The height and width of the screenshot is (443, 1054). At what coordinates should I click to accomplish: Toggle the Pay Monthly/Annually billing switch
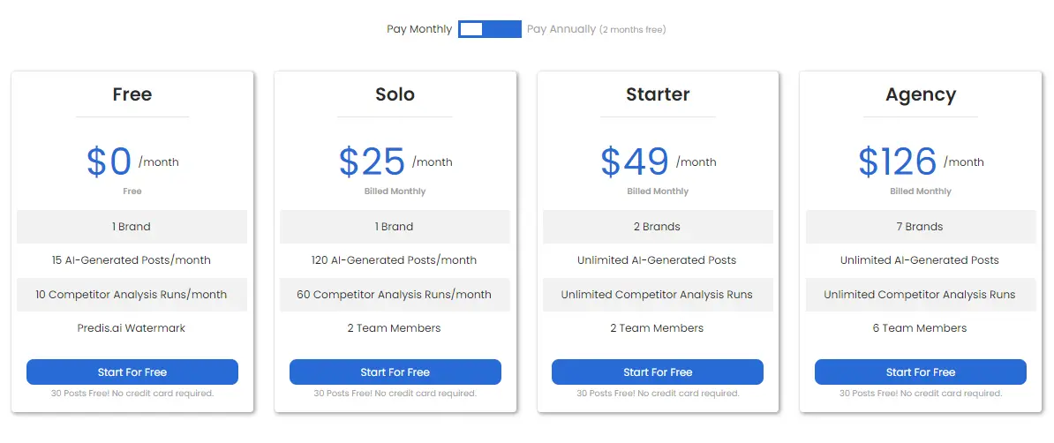point(489,29)
